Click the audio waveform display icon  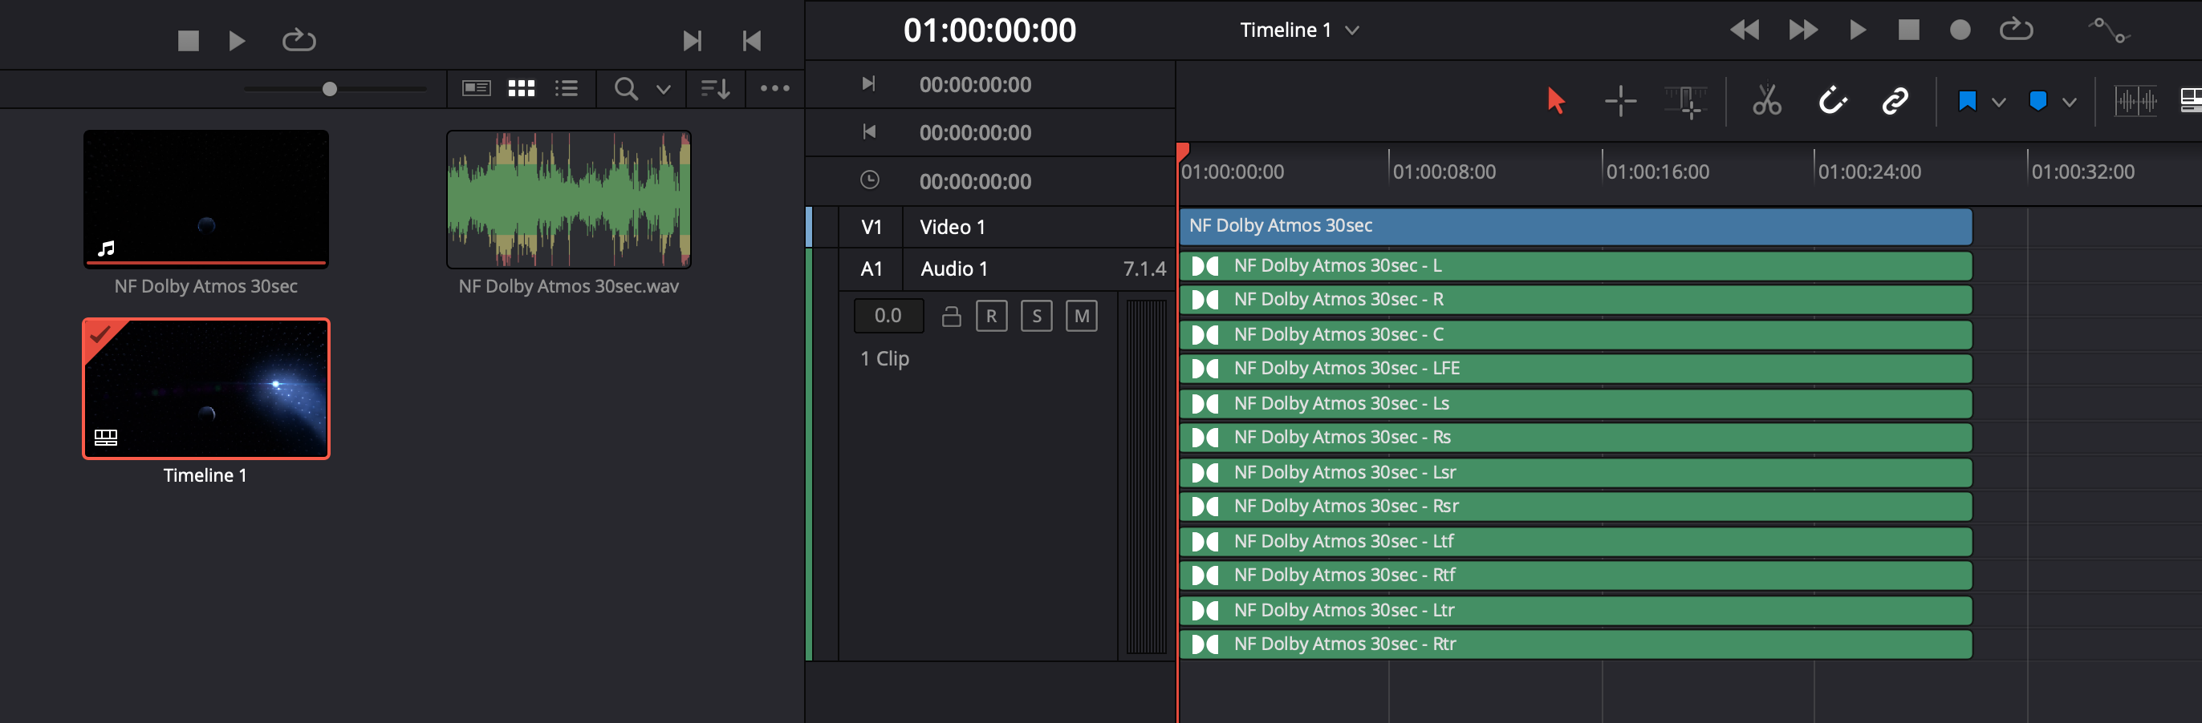click(x=2135, y=102)
